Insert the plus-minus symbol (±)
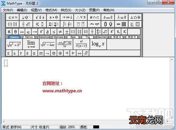The image size is (176, 130). point(67,32)
